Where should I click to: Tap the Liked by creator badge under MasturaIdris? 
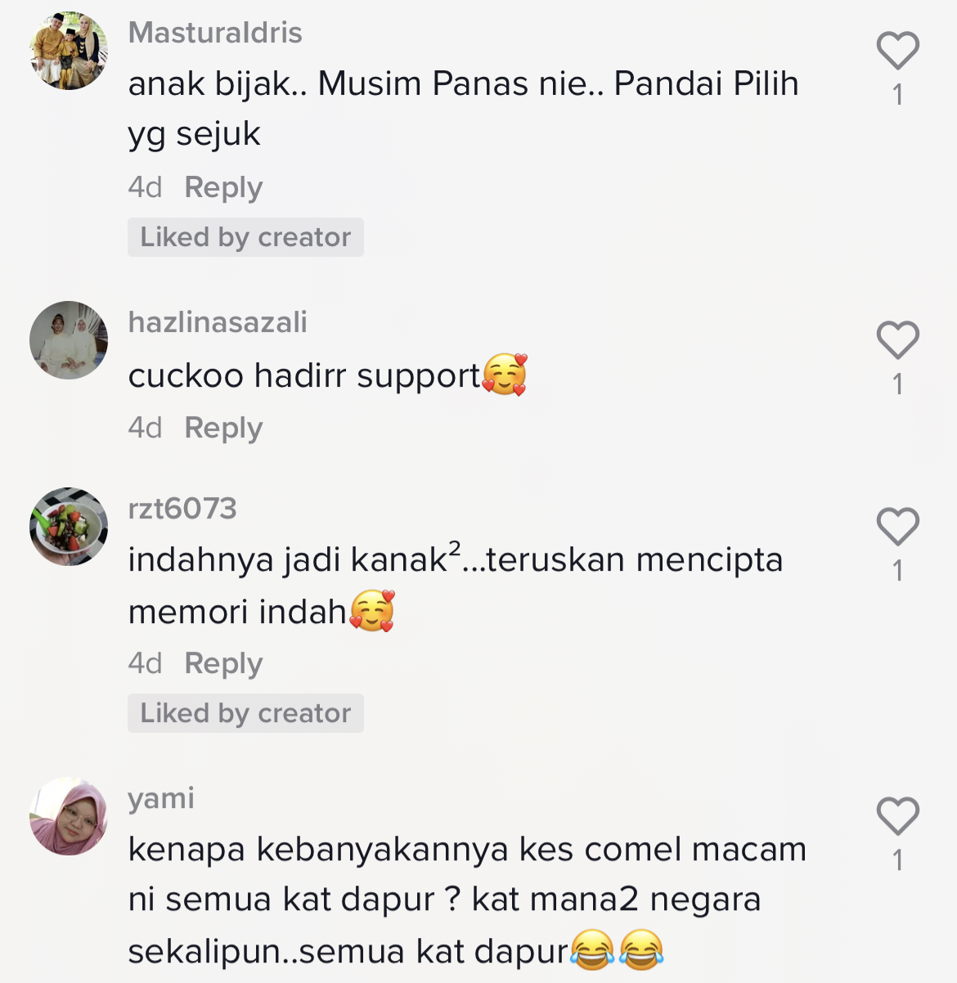pos(245,237)
